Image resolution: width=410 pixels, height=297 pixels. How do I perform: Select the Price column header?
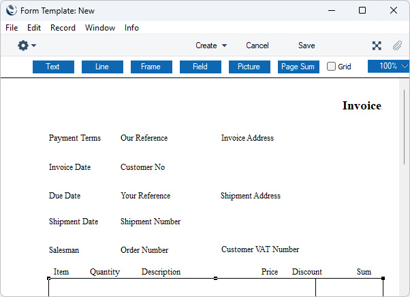click(270, 272)
